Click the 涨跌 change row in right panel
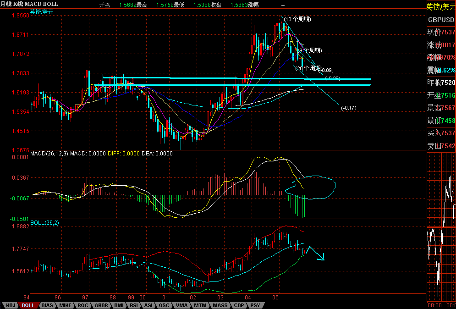456x309 pixels. tap(441, 45)
